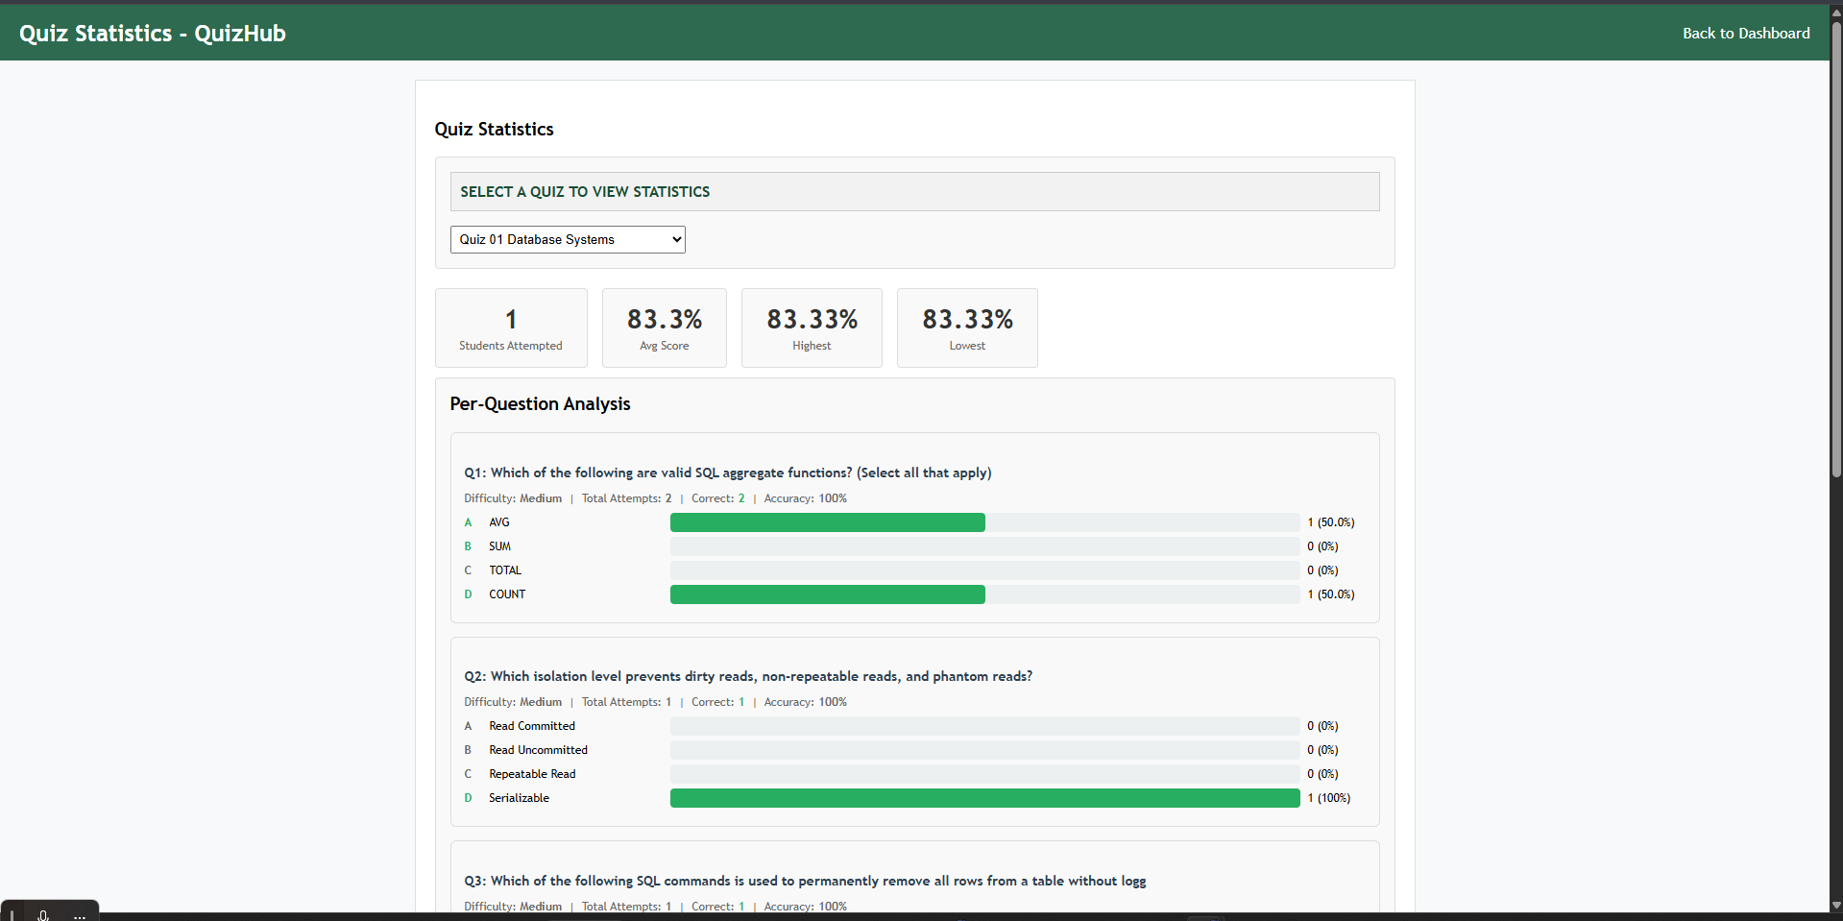1843x921 pixels.
Task: Open the Quiz 01 Database Systems dropdown
Action: [x=568, y=240]
